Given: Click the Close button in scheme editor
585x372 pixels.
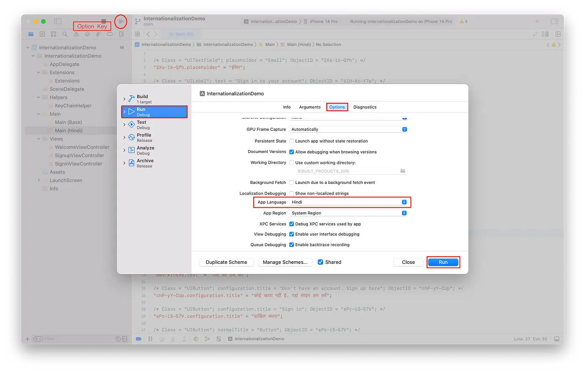Looking at the screenshot, I should 408,262.
